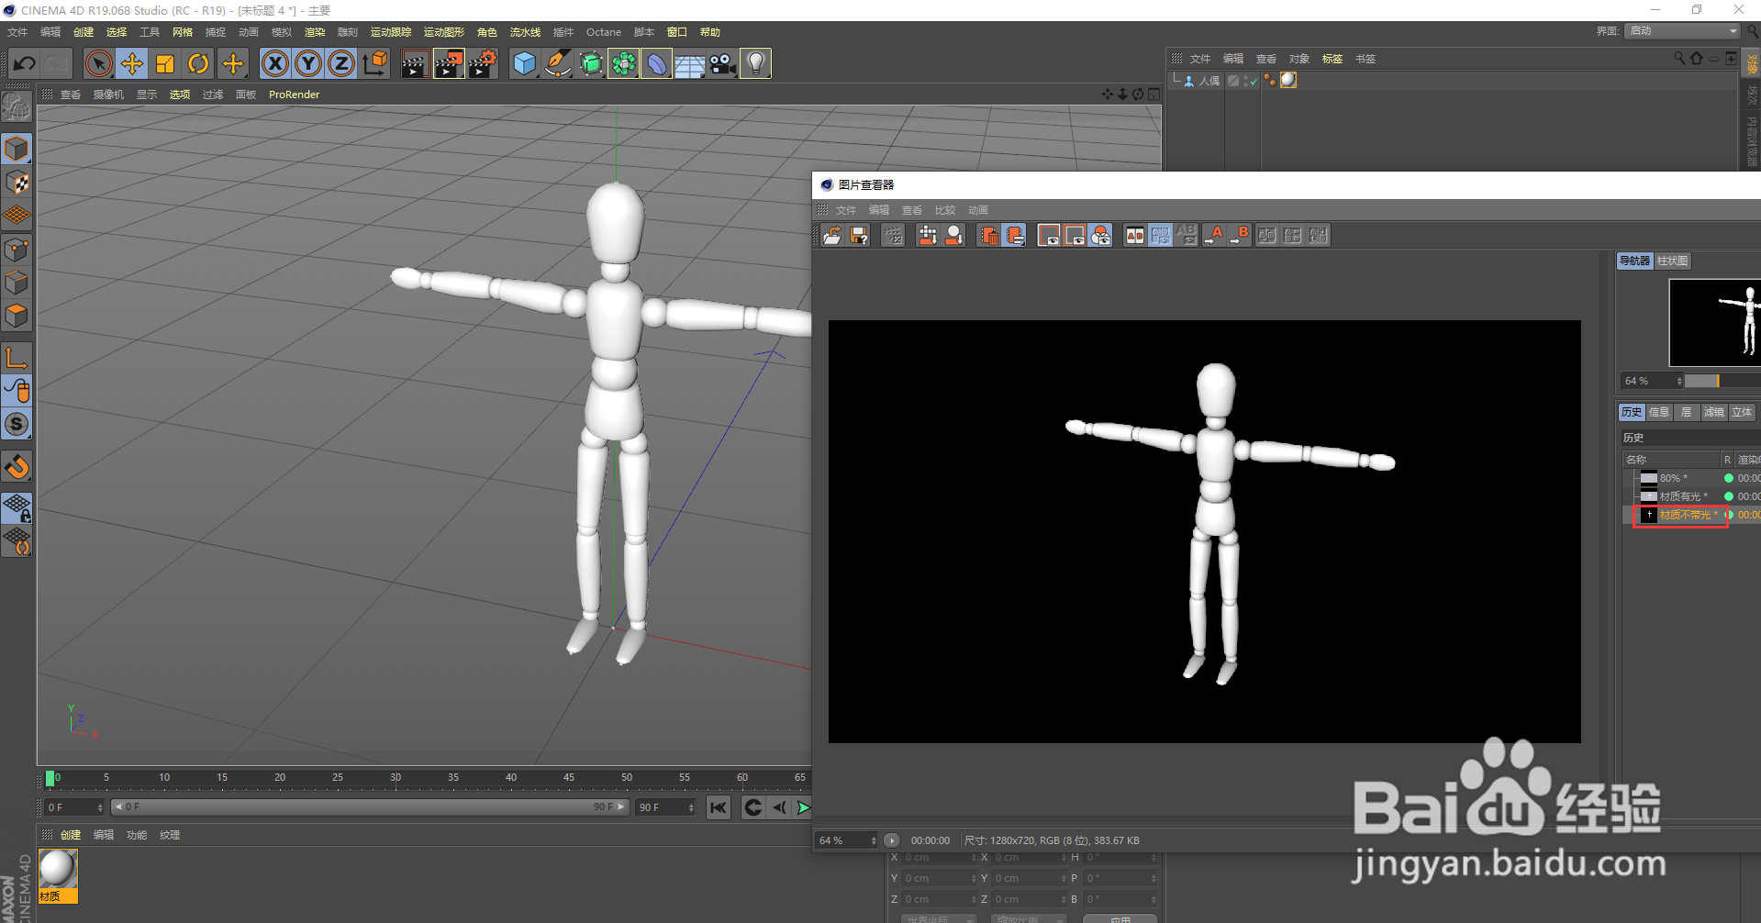Toggle X axis lock
The height and width of the screenshot is (923, 1761).
point(275,63)
